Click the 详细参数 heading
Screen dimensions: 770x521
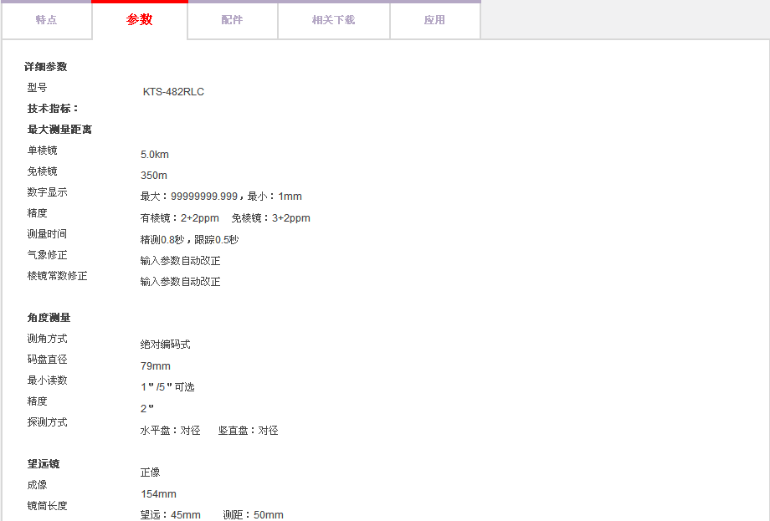pos(45,67)
